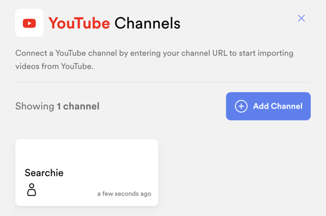Image resolution: width=326 pixels, height=216 pixels.
Task: Close the YouTube Channels dialog
Action: pos(301,18)
